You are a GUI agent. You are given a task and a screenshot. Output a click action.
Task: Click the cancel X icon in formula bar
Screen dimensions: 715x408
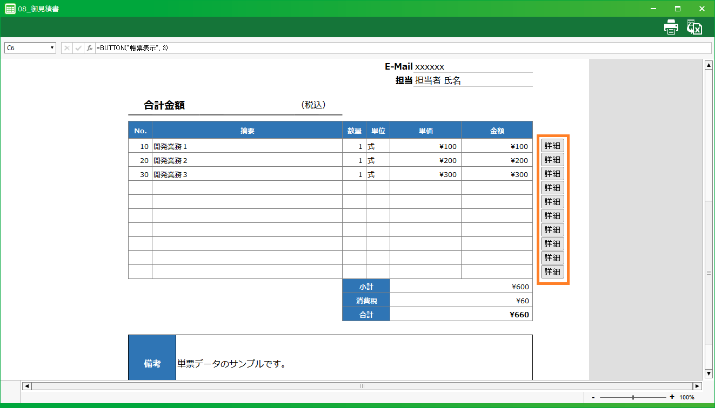coord(67,48)
